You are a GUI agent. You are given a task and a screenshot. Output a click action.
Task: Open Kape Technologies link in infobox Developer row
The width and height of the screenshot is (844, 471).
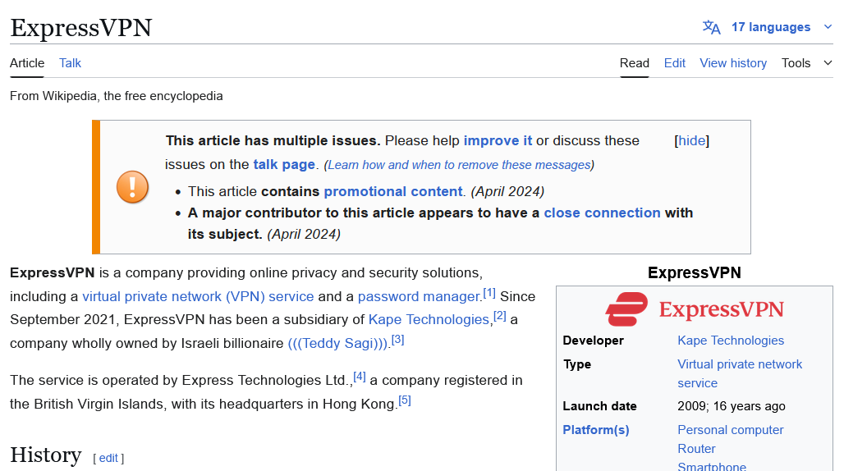pos(731,341)
